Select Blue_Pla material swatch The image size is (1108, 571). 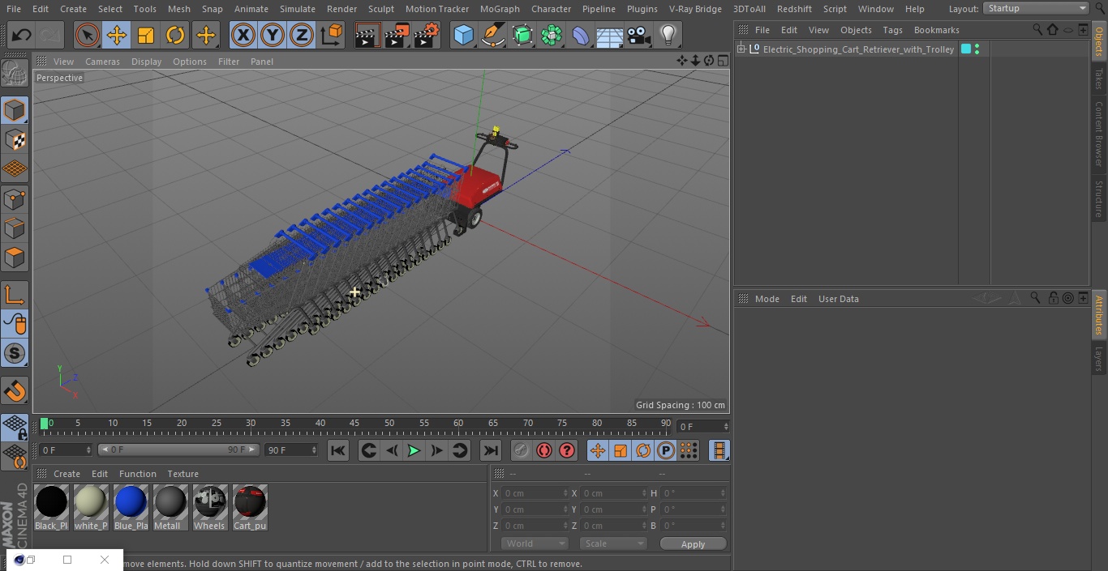(131, 502)
